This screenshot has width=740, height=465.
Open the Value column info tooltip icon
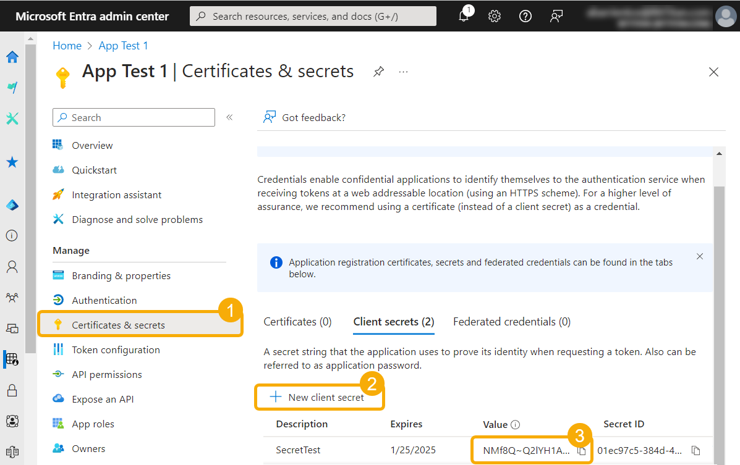514,424
